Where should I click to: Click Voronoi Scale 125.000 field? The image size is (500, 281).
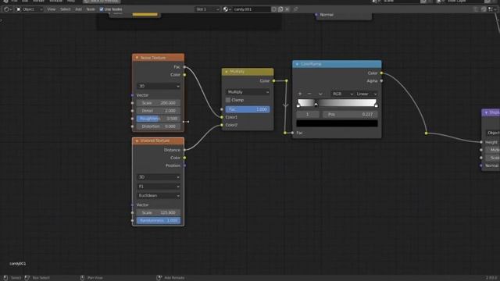point(159,212)
